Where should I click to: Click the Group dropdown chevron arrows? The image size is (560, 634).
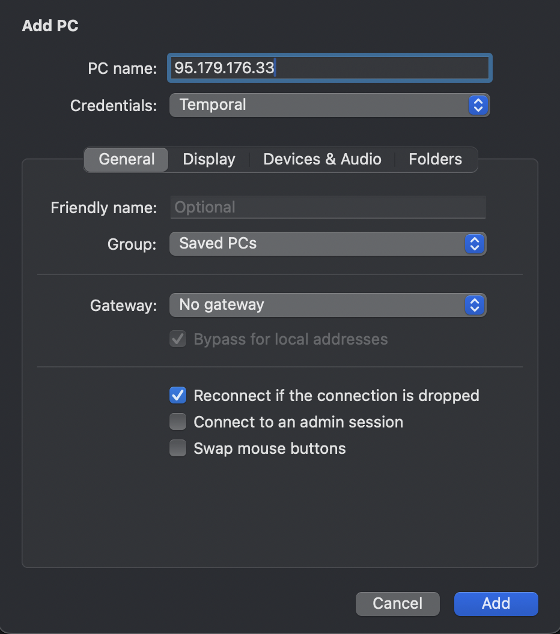pyautogui.click(x=475, y=244)
